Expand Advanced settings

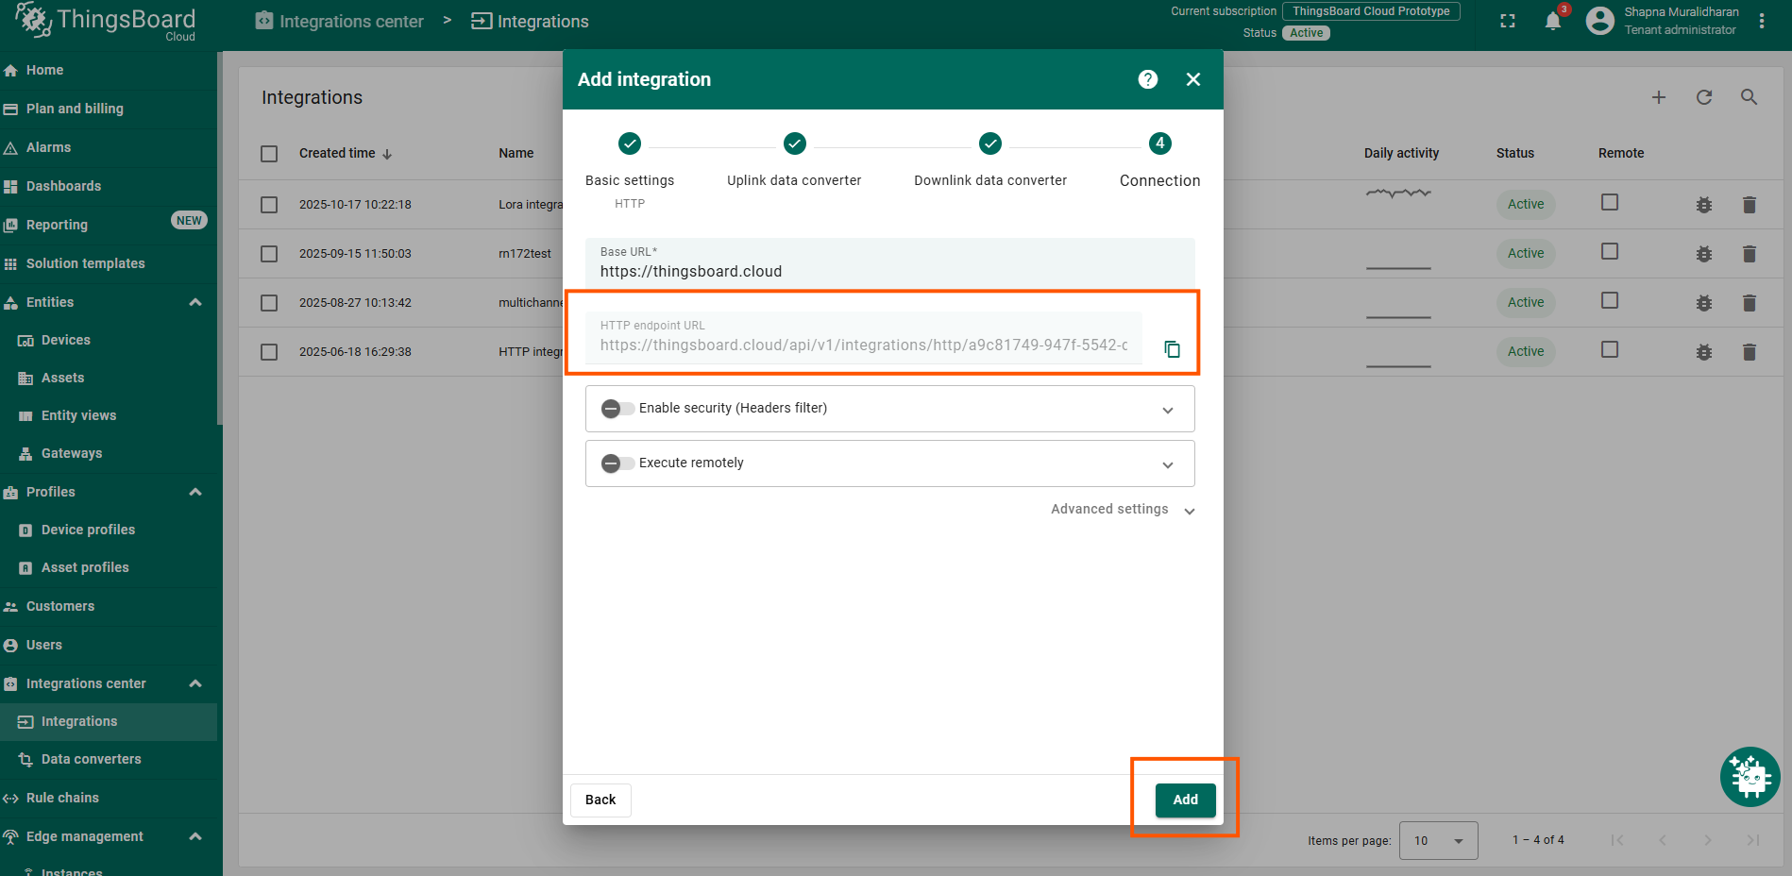[1122, 510]
